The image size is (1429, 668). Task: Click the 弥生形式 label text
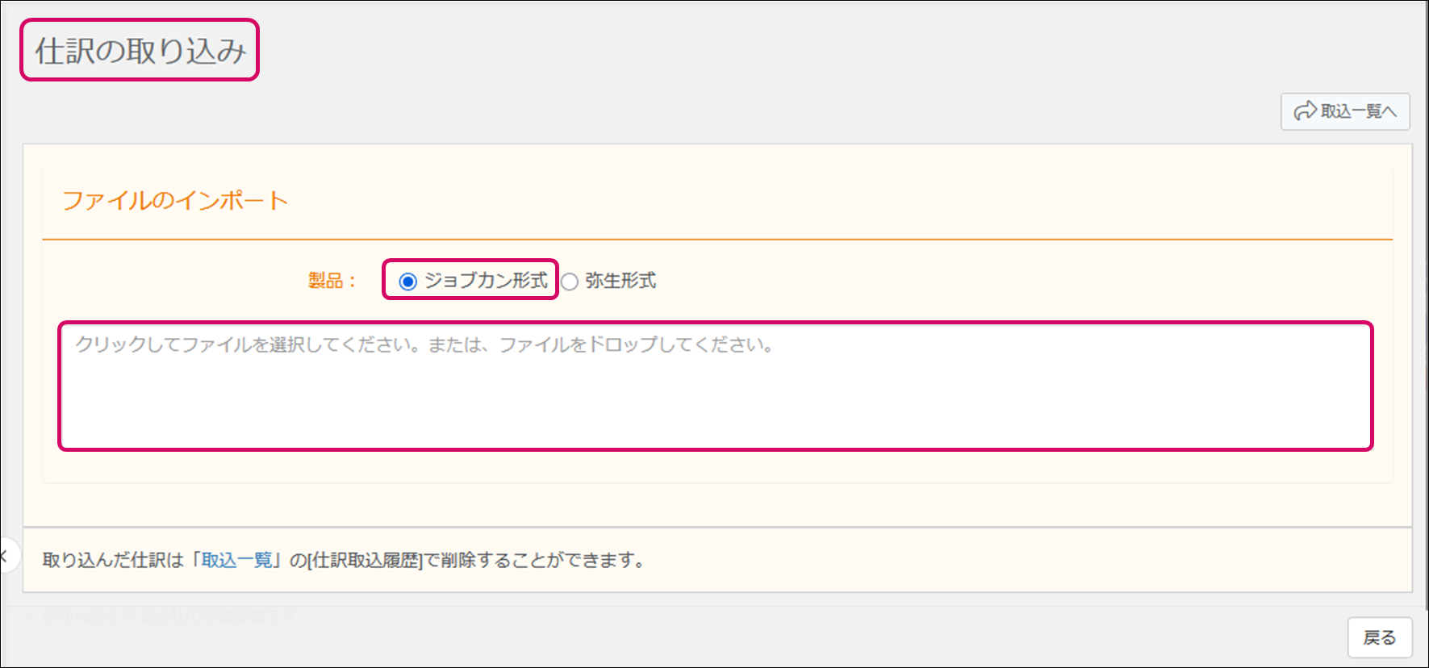tap(620, 281)
